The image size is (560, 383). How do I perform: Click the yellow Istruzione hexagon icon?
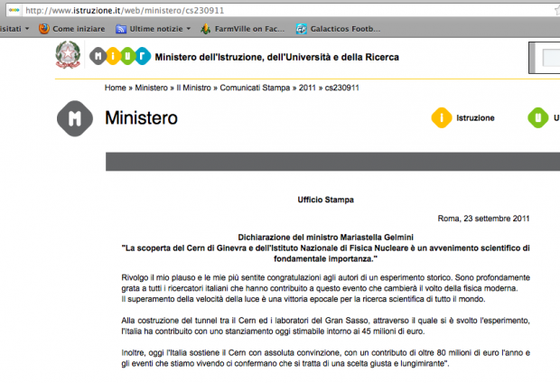pyautogui.click(x=440, y=117)
